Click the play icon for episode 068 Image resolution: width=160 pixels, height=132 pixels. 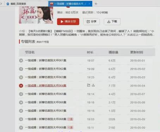pyautogui.click(x=21, y=119)
